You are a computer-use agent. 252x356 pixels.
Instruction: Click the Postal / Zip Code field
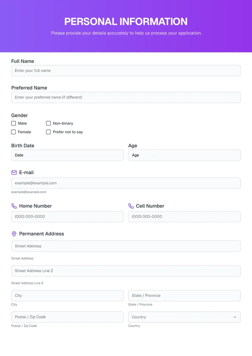tap(67, 317)
